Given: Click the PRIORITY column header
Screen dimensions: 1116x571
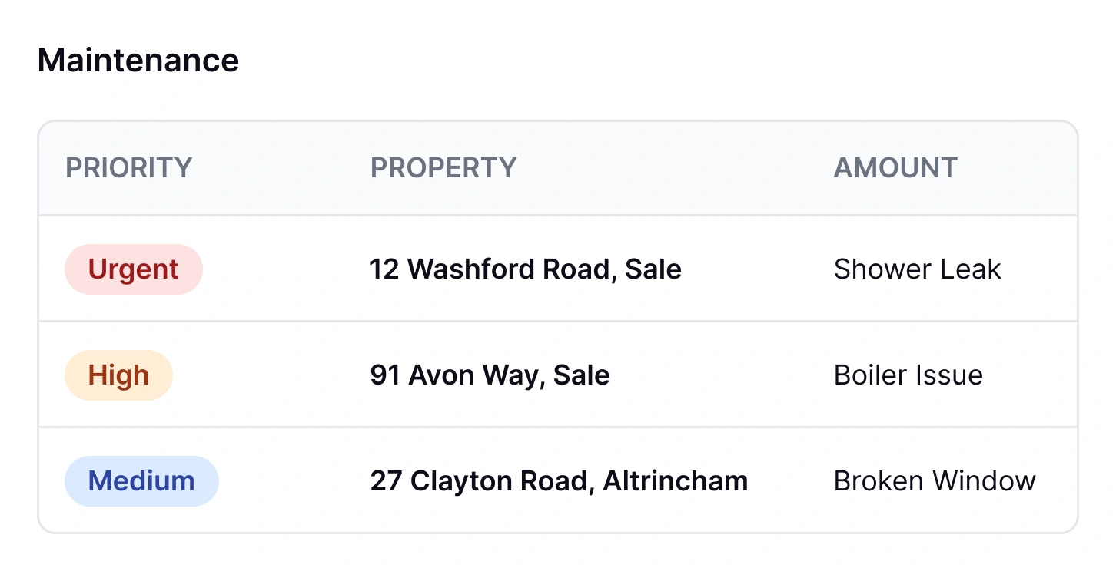Looking at the screenshot, I should pyautogui.click(x=128, y=167).
